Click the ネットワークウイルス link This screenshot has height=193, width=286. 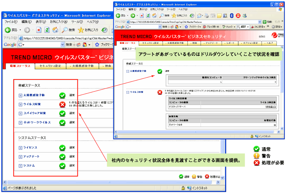click(x=37, y=122)
